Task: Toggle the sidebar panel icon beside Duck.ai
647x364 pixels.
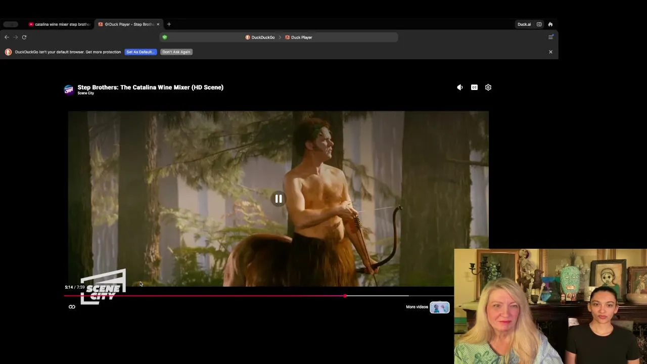Action: tap(539, 24)
